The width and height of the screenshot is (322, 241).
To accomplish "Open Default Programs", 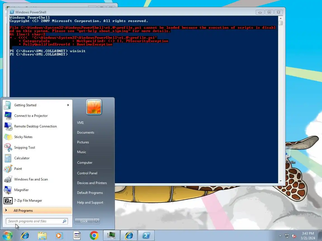I will pos(90,193).
